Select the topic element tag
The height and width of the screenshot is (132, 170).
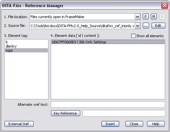[26, 50]
